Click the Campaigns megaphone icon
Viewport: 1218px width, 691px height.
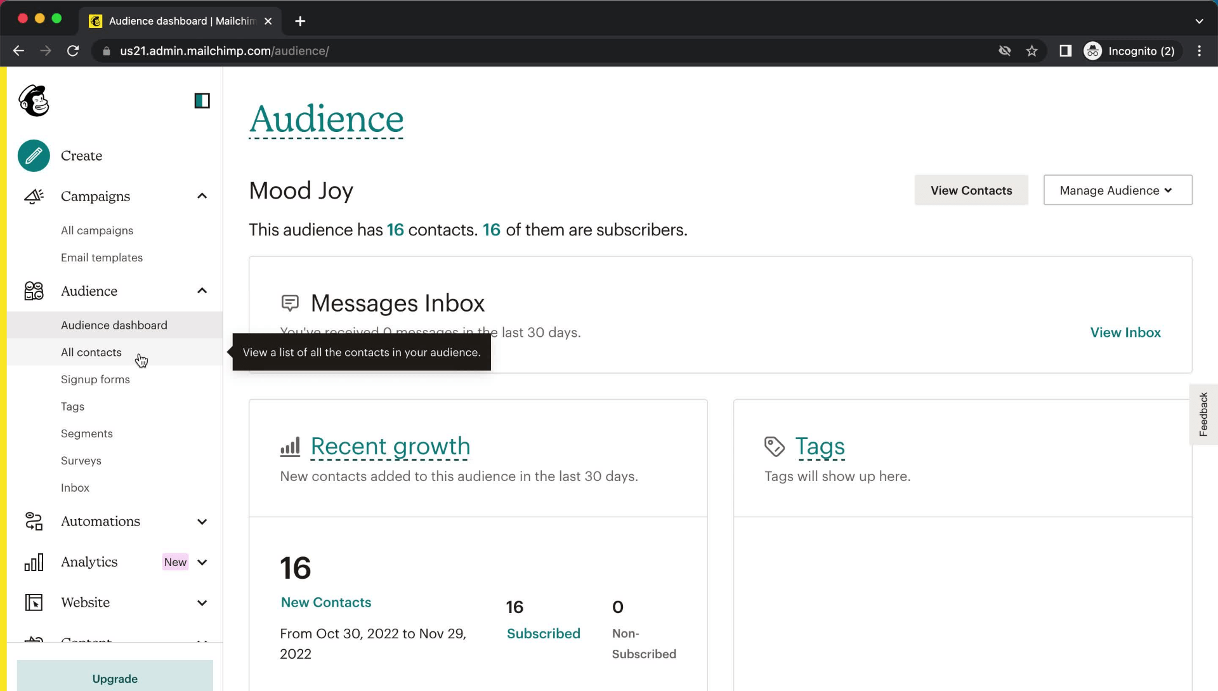(34, 196)
